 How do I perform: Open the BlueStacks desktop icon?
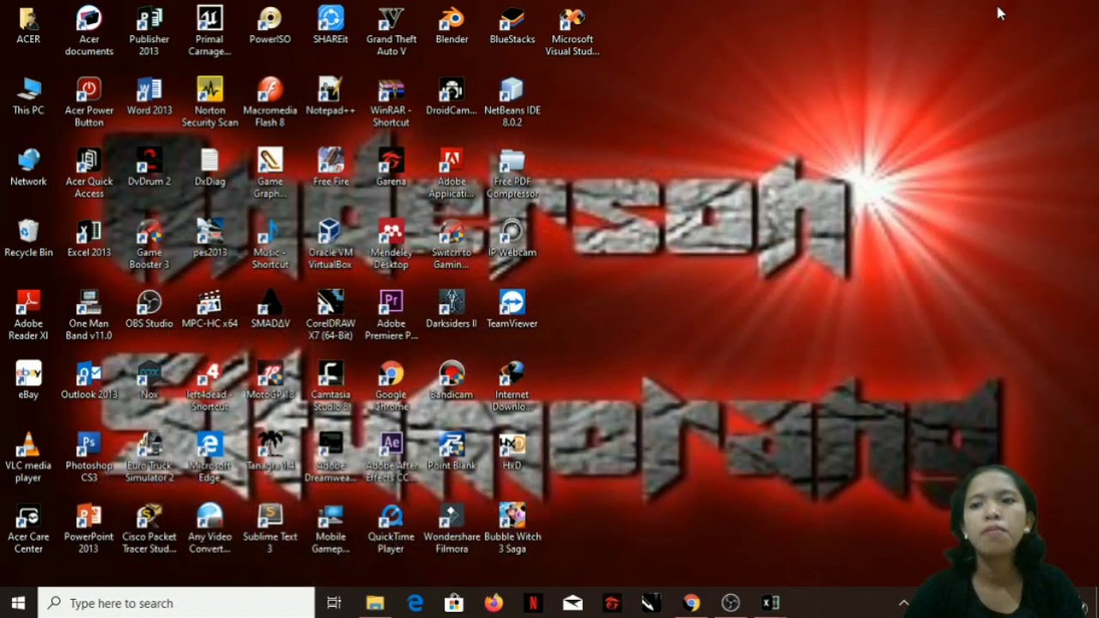tap(512, 26)
